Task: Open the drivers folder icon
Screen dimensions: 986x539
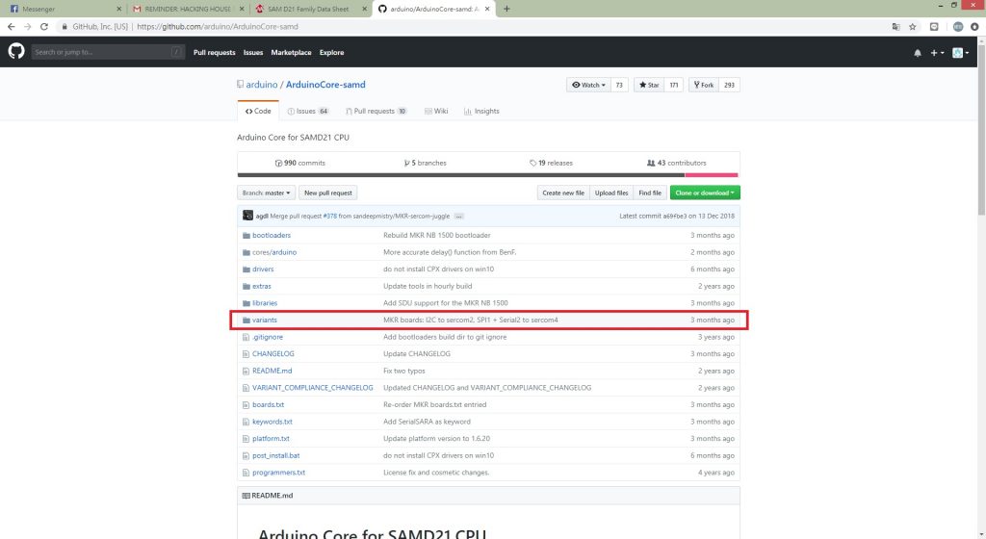Action: point(246,269)
